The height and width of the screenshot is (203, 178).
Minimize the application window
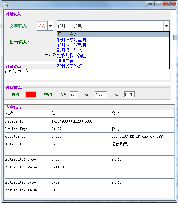150,3
